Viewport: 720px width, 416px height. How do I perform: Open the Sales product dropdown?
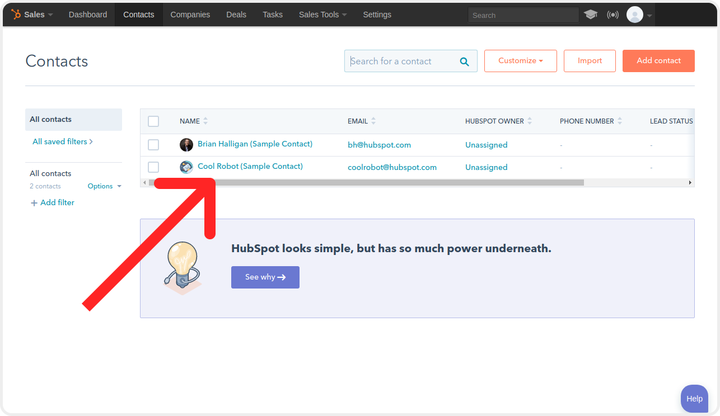point(38,15)
